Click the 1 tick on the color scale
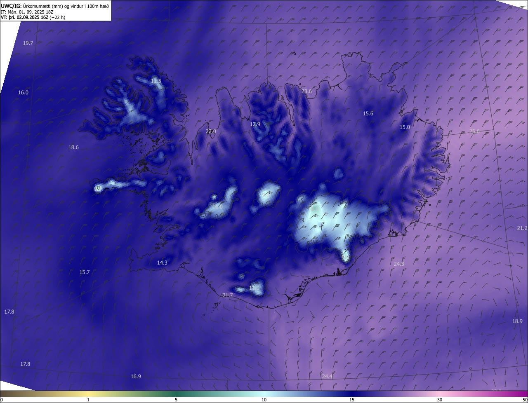Viewport: 528px width, 403px height. [x=88, y=400]
